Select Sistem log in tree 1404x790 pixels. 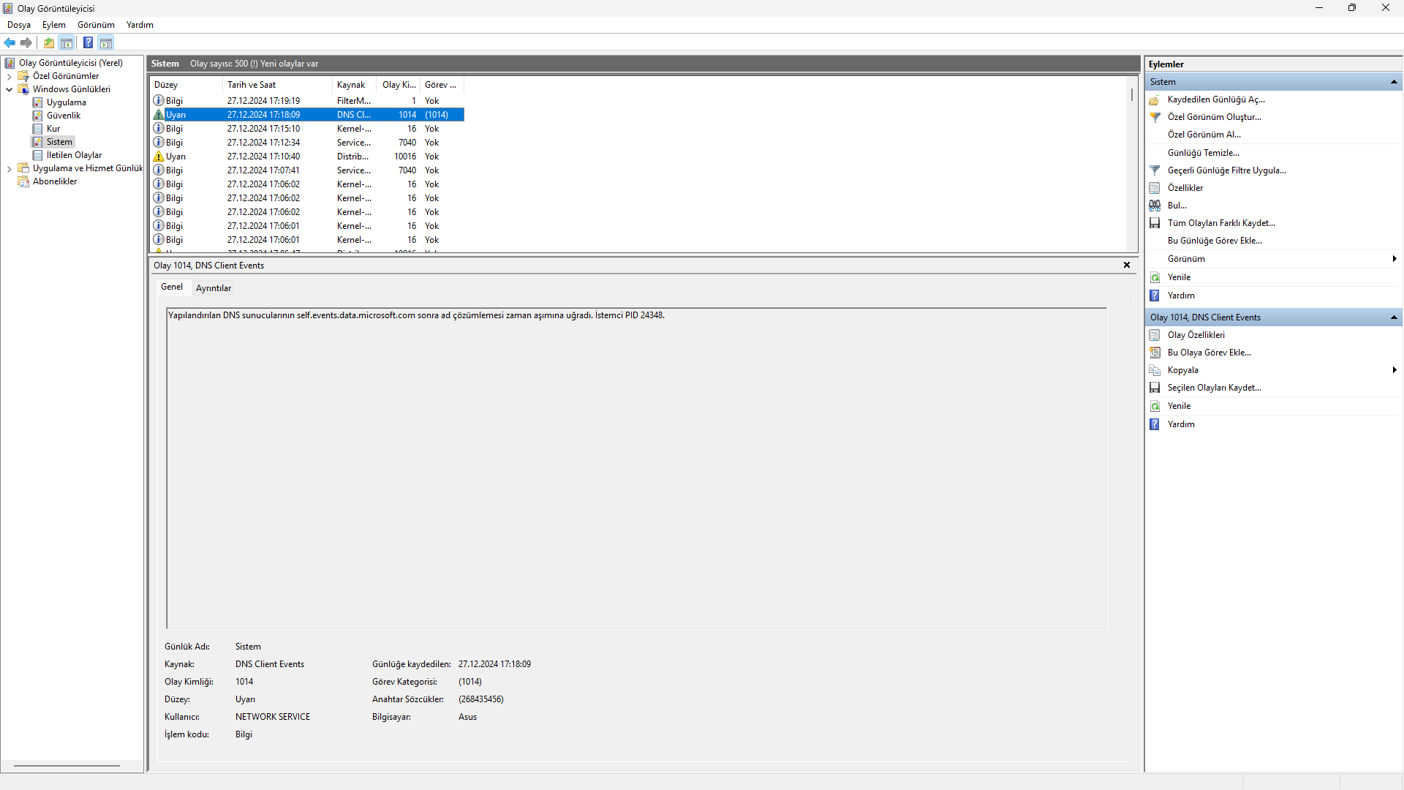pyautogui.click(x=59, y=142)
